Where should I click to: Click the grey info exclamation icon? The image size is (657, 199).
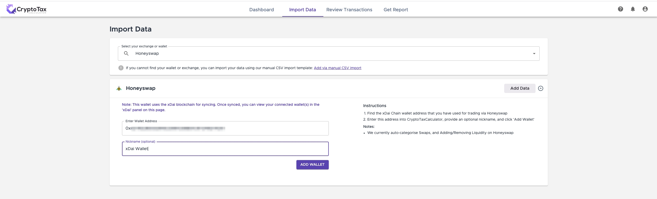(x=121, y=68)
